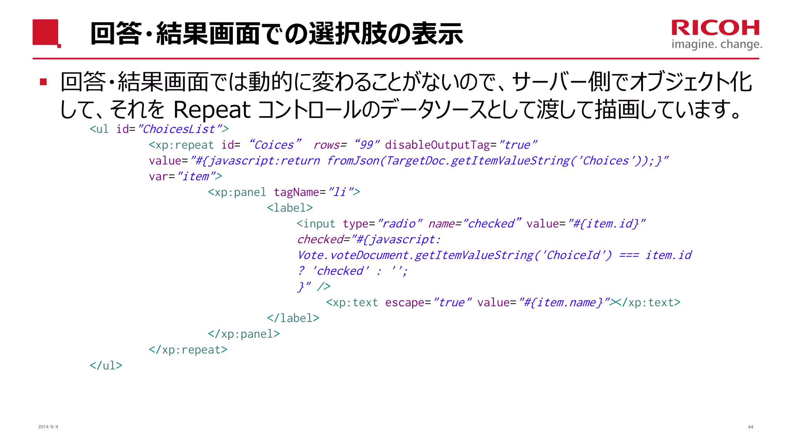Viewport: 788px width, 443px height.
Task: Click the closing </label> tag
Action: point(293,318)
